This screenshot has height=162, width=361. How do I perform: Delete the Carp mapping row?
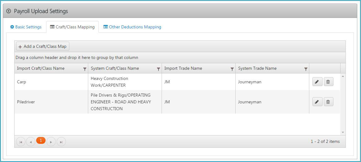pyautogui.click(x=328, y=82)
